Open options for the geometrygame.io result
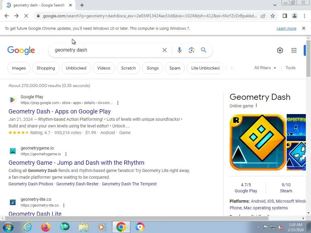The image size is (311, 233). [66, 154]
